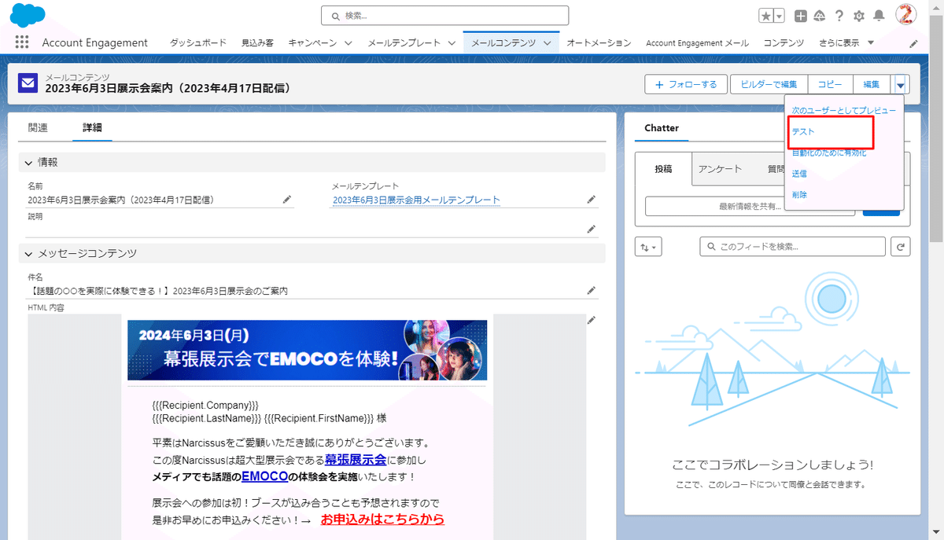Image resolution: width=944 pixels, height=540 pixels.
Task: Edit the 説明 field pencil icon
Action: (591, 229)
